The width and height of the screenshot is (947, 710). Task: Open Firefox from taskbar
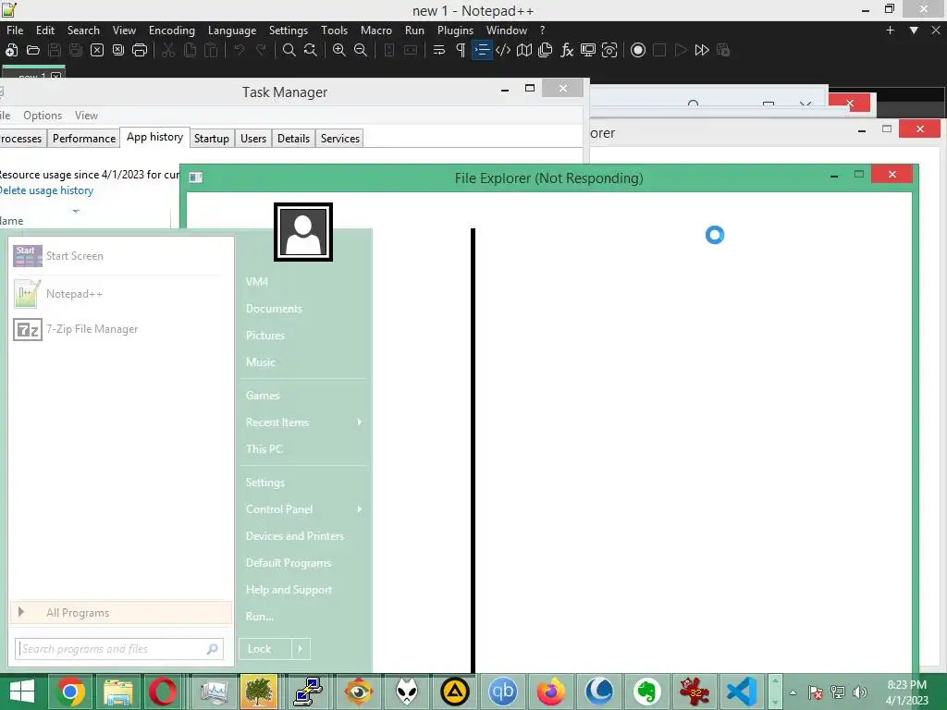[550, 692]
